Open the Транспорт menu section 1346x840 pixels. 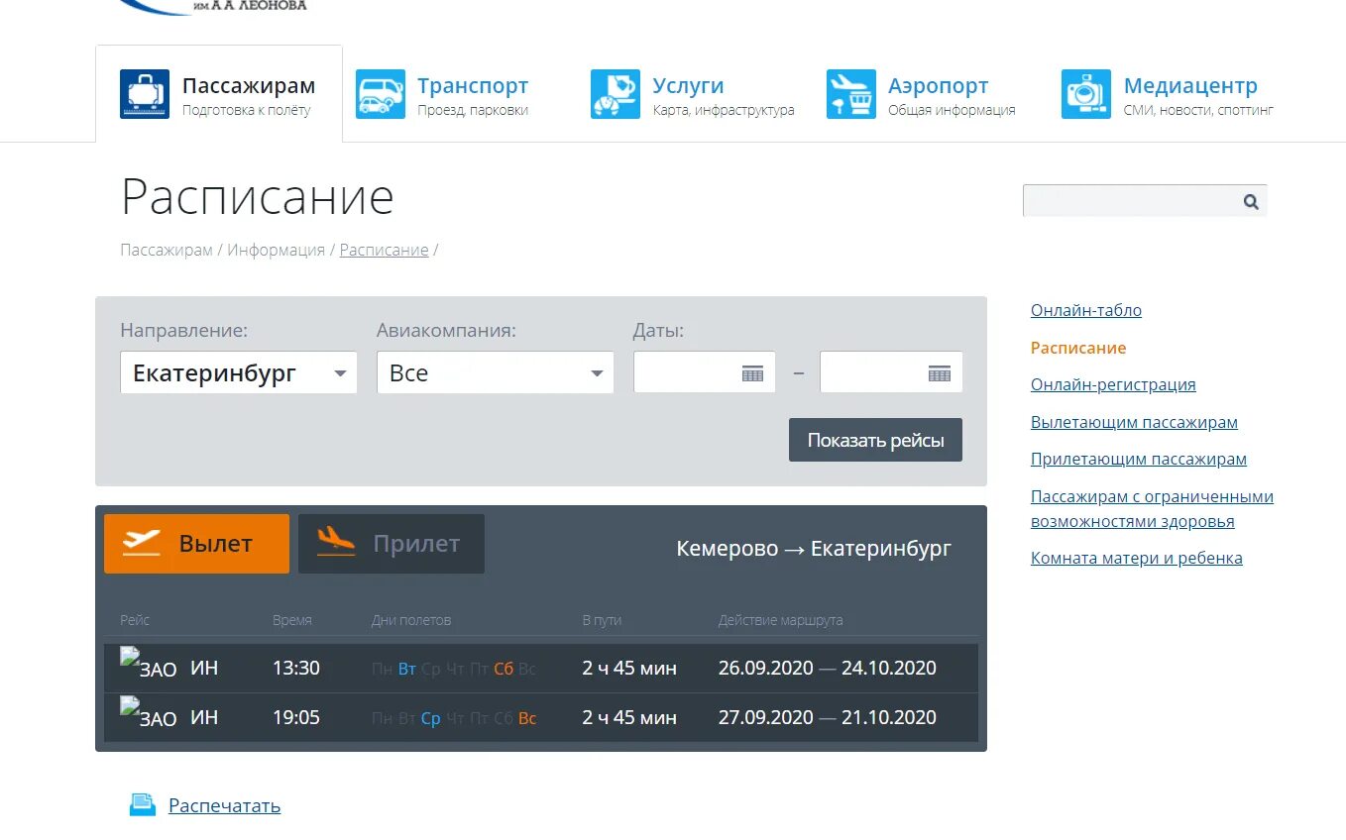click(x=442, y=95)
